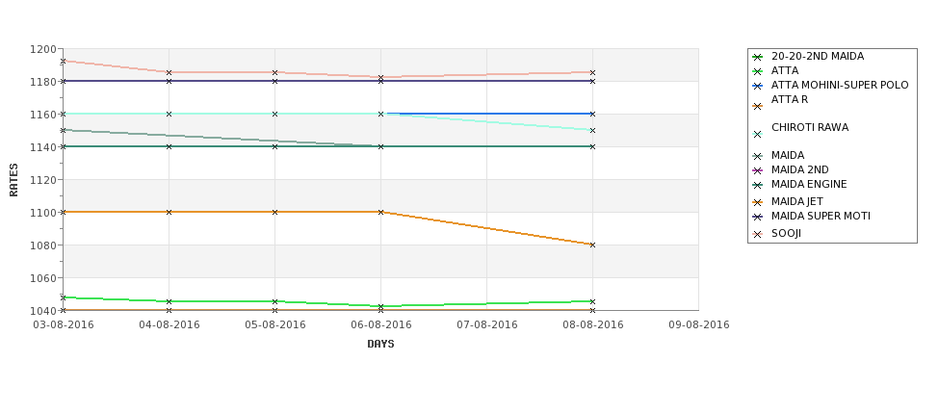Select the MAIDA legend label text
939x413 pixels.
[788, 155]
